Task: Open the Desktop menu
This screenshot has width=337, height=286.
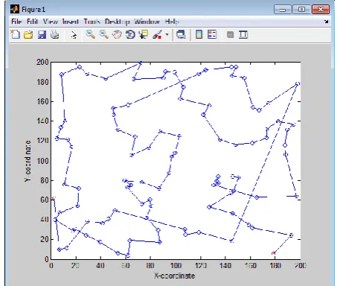Action: tap(117, 22)
